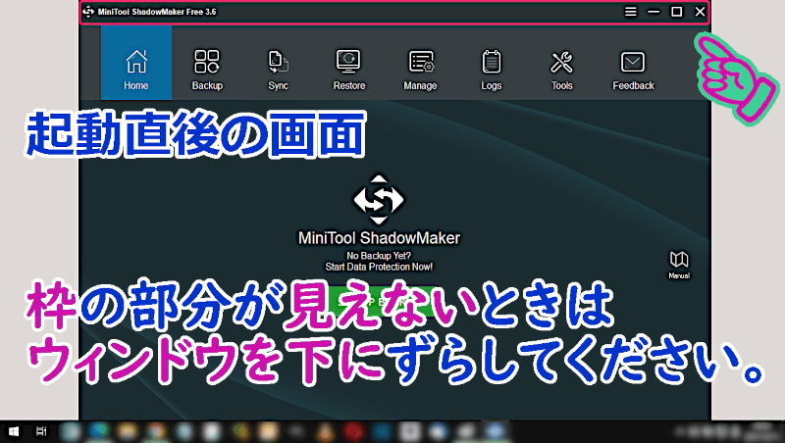Screen dimensions: 785x443
Task: Maximize the ShadowMaker window
Action: tap(676, 12)
